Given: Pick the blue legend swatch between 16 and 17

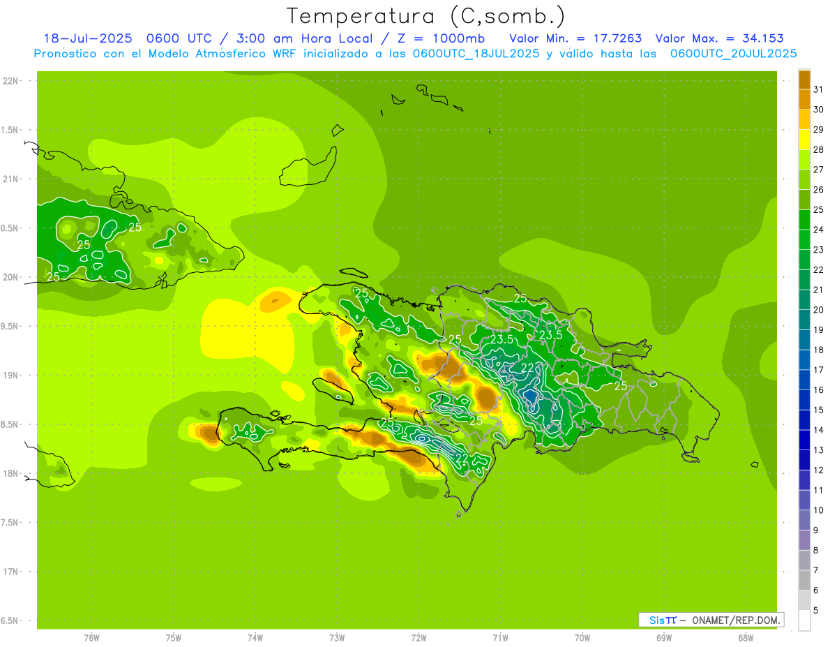Looking at the screenshot, I should pyautogui.click(x=804, y=380).
